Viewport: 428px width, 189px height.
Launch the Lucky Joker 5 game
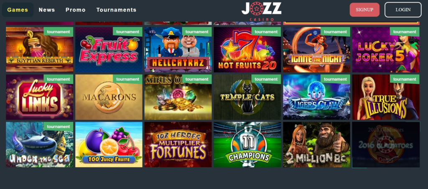pyautogui.click(x=386, y=50)
